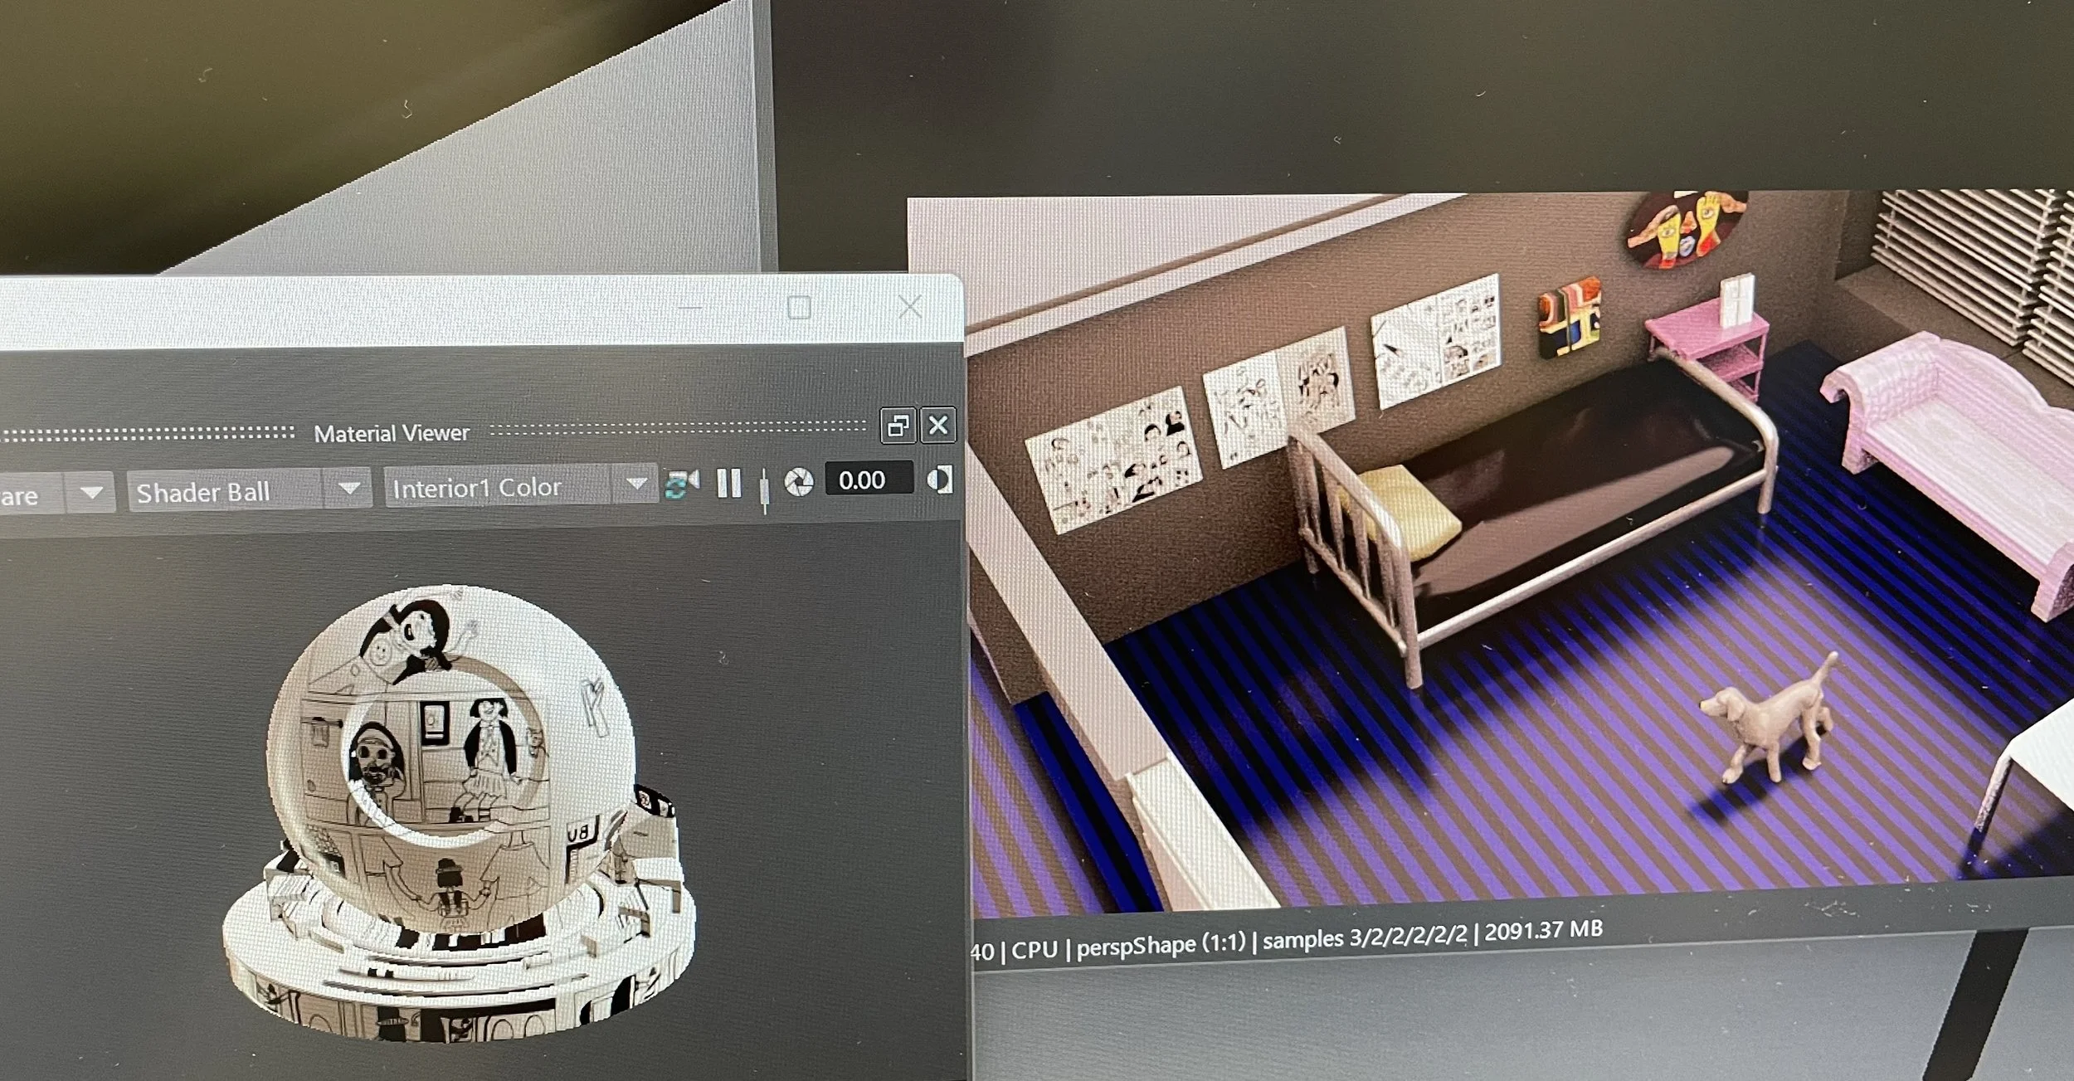
Task: Close the floating editor window
Action: [x=910, y=307]
